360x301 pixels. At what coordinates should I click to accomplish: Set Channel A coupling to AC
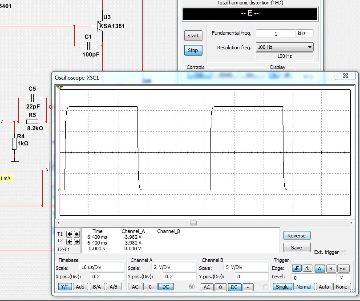[135, 287]
